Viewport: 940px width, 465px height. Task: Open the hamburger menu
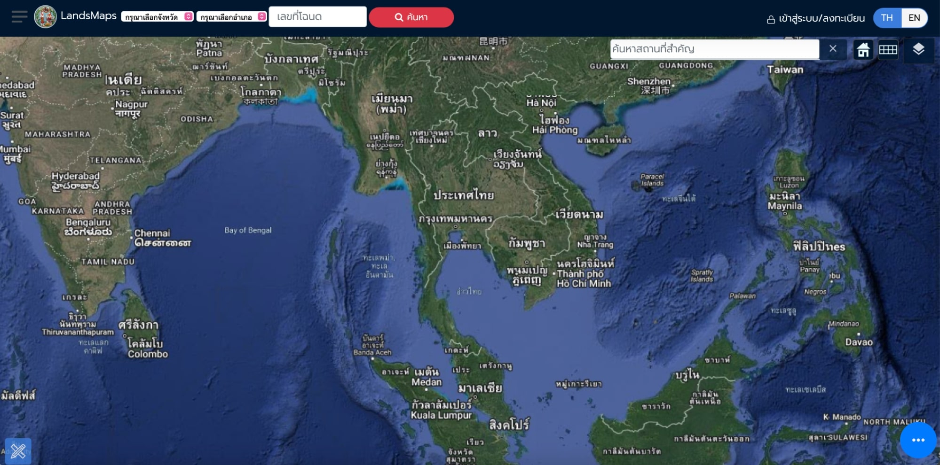(x=19, y=17)
